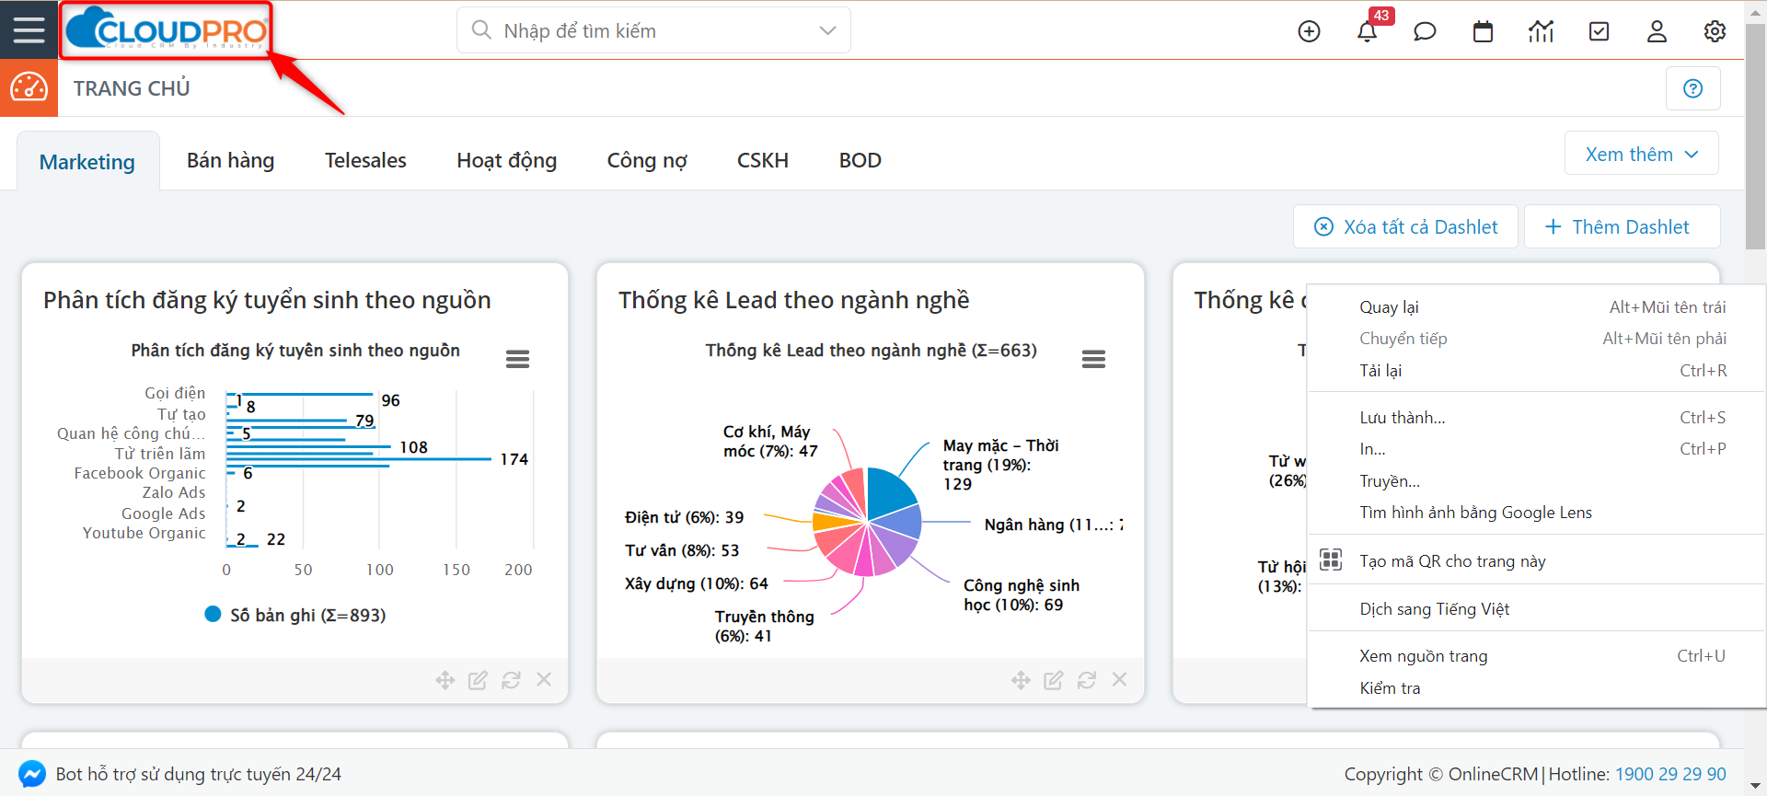Open chart menu of tuyển sinh chart
The height and width of the screenshot is (796, 1767).
coord(517,359)
